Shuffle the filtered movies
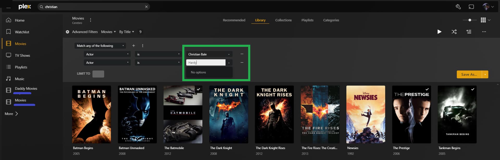Viewport: 500px width, 160px height. pyautogui.click(x=454, y=32)
